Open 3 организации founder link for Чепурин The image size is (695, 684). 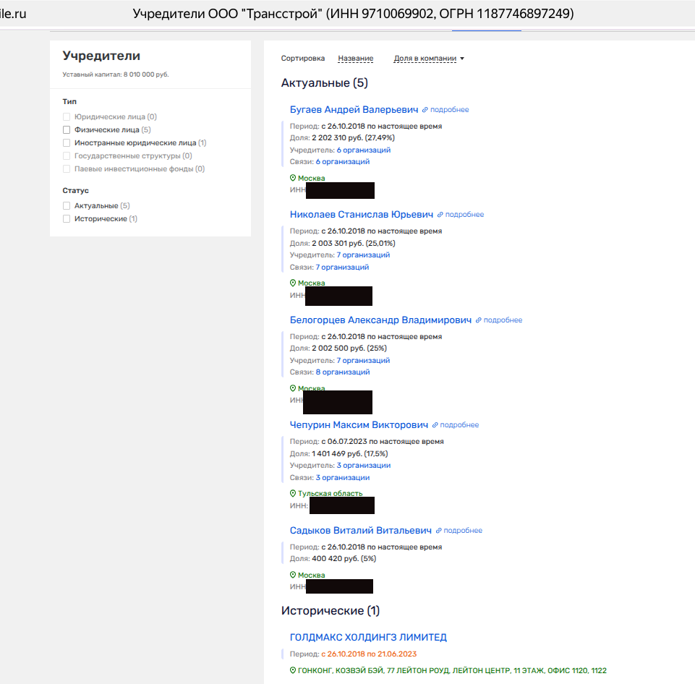pos(363,466)
